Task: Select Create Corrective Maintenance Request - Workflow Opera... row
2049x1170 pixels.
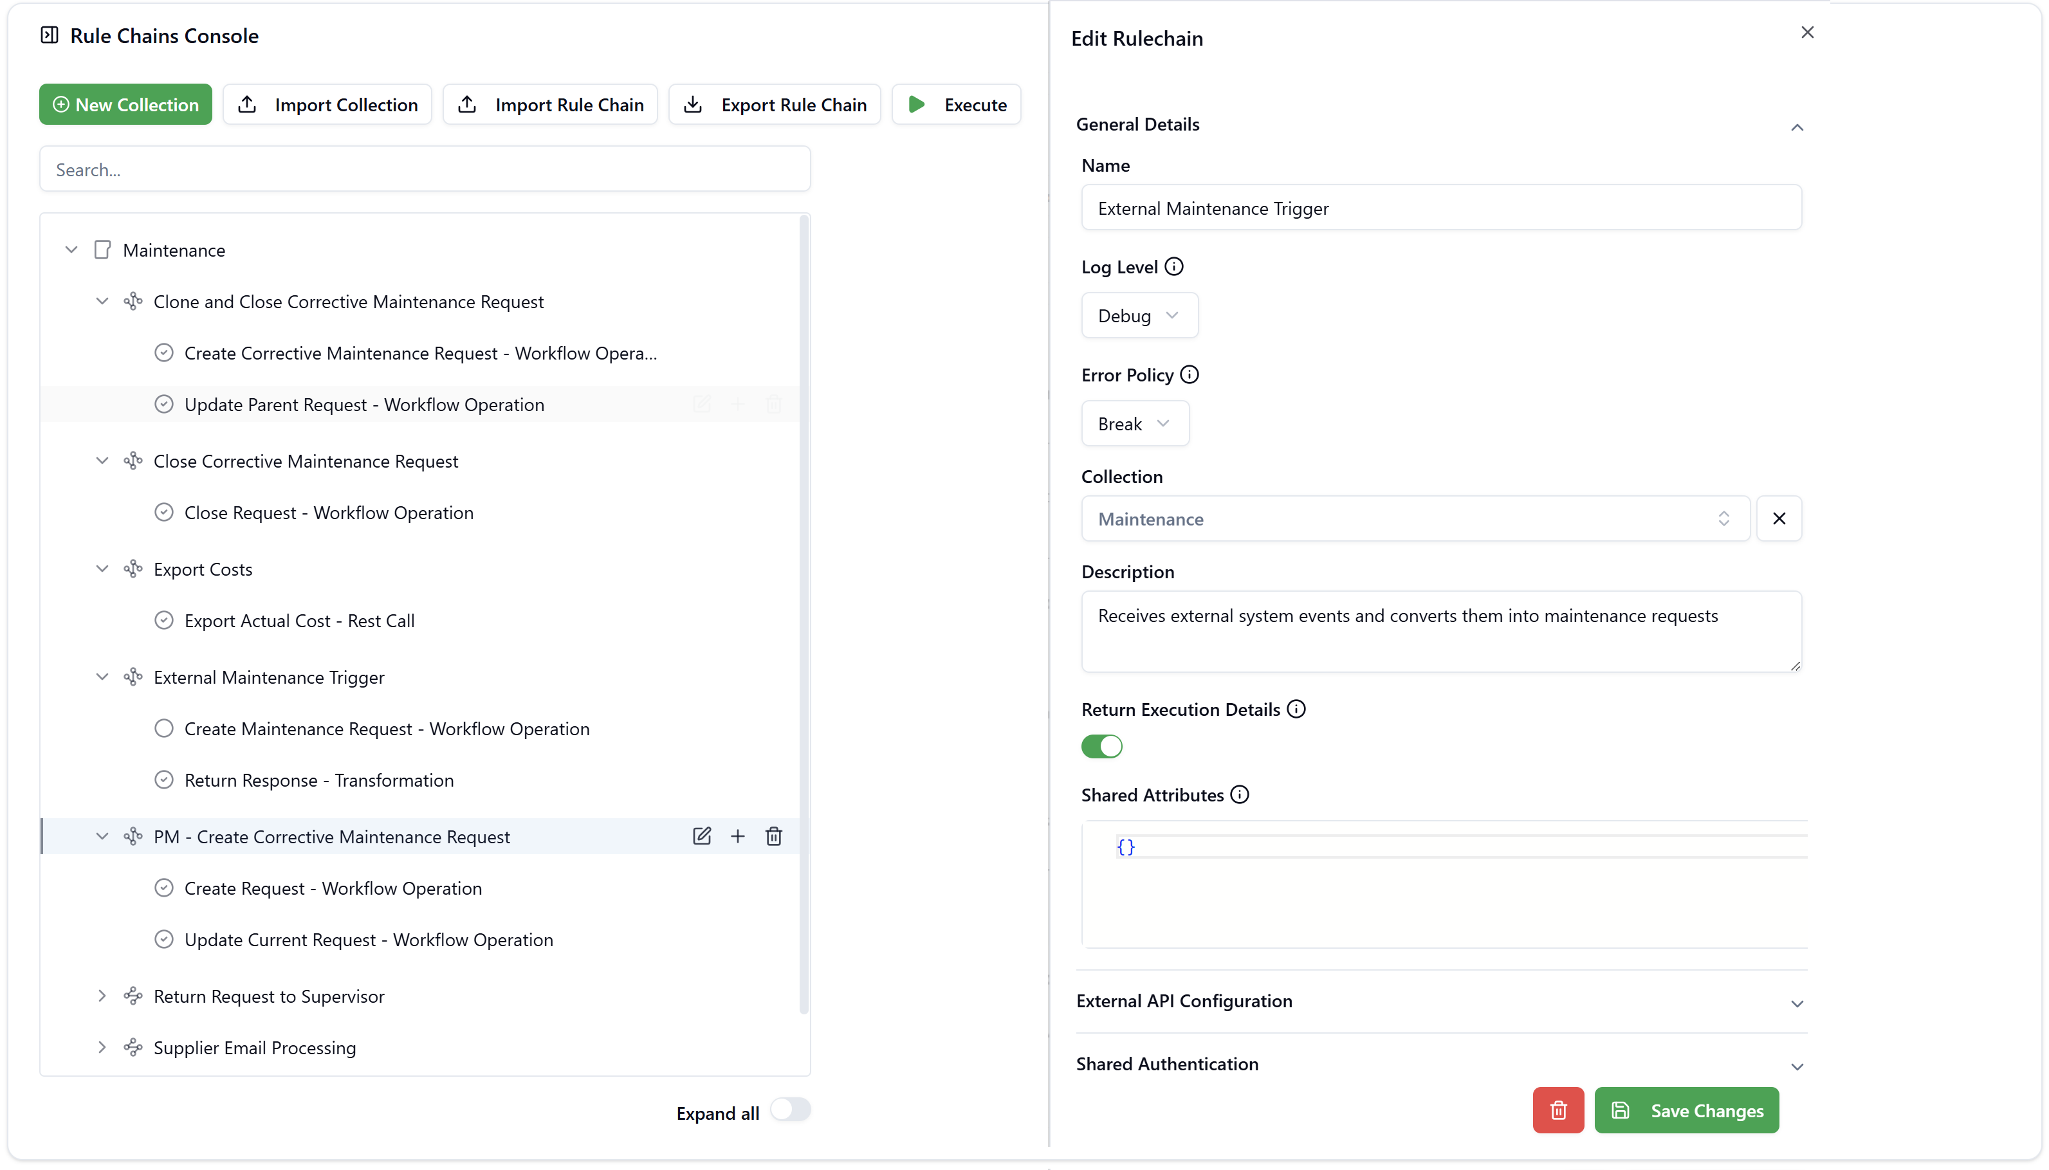Action: tap(420, 352)
